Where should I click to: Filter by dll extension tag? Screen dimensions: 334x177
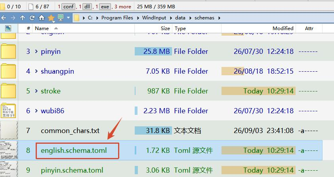[87, 7]
